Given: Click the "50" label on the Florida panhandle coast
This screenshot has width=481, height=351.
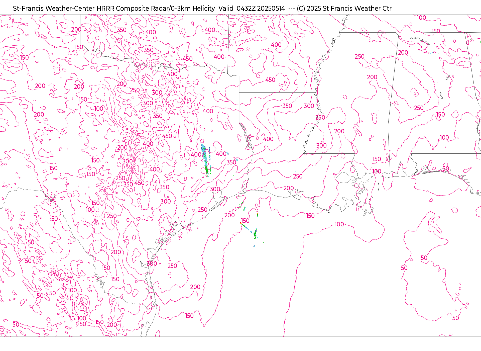Looking at the screenshot, I should click(x=446, y=168).
